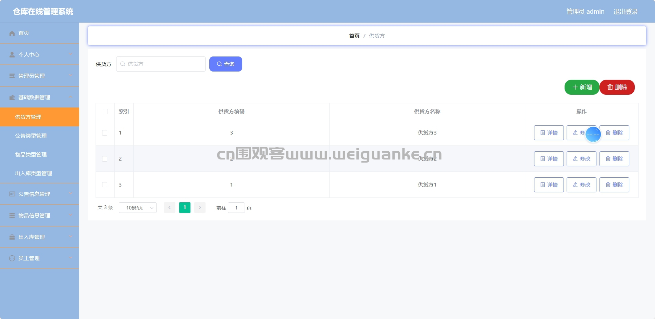Expand the 物品信息管理 menu chevron
The image size is (655, 319).
pyautogui.click(x=71, y=215)
